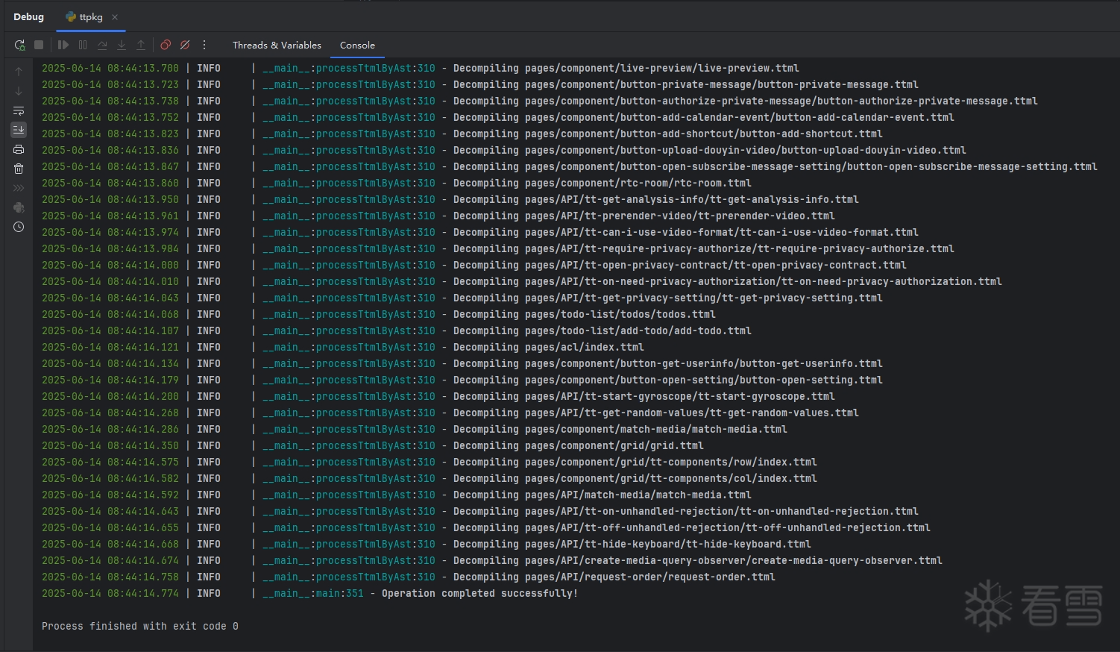Viewport: 1120px width, 652px height.
Task: Switch to Threads & Variables tab
Action: (x=277, y=45)
